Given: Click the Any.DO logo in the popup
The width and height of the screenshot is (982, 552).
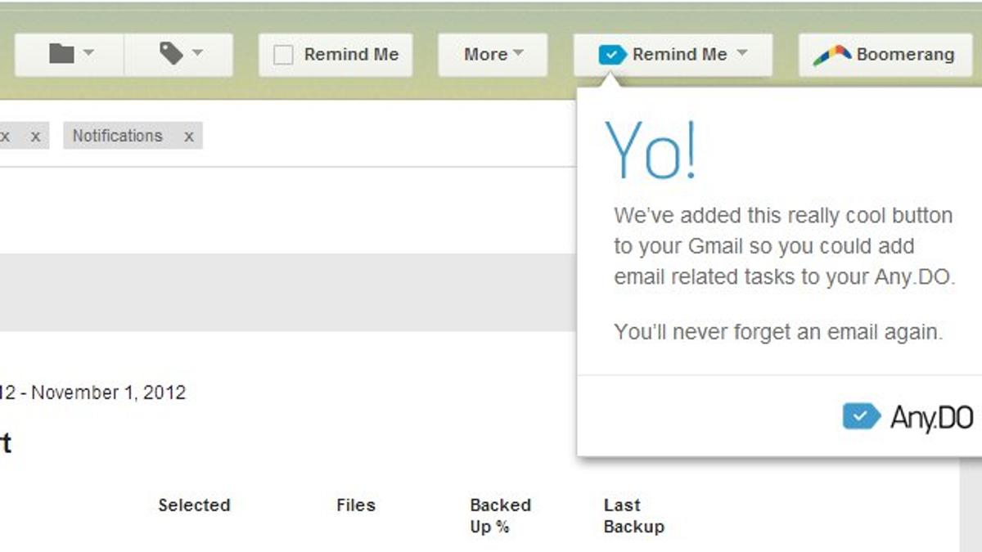Looking at the screenshot, I should tap(908, 417).
